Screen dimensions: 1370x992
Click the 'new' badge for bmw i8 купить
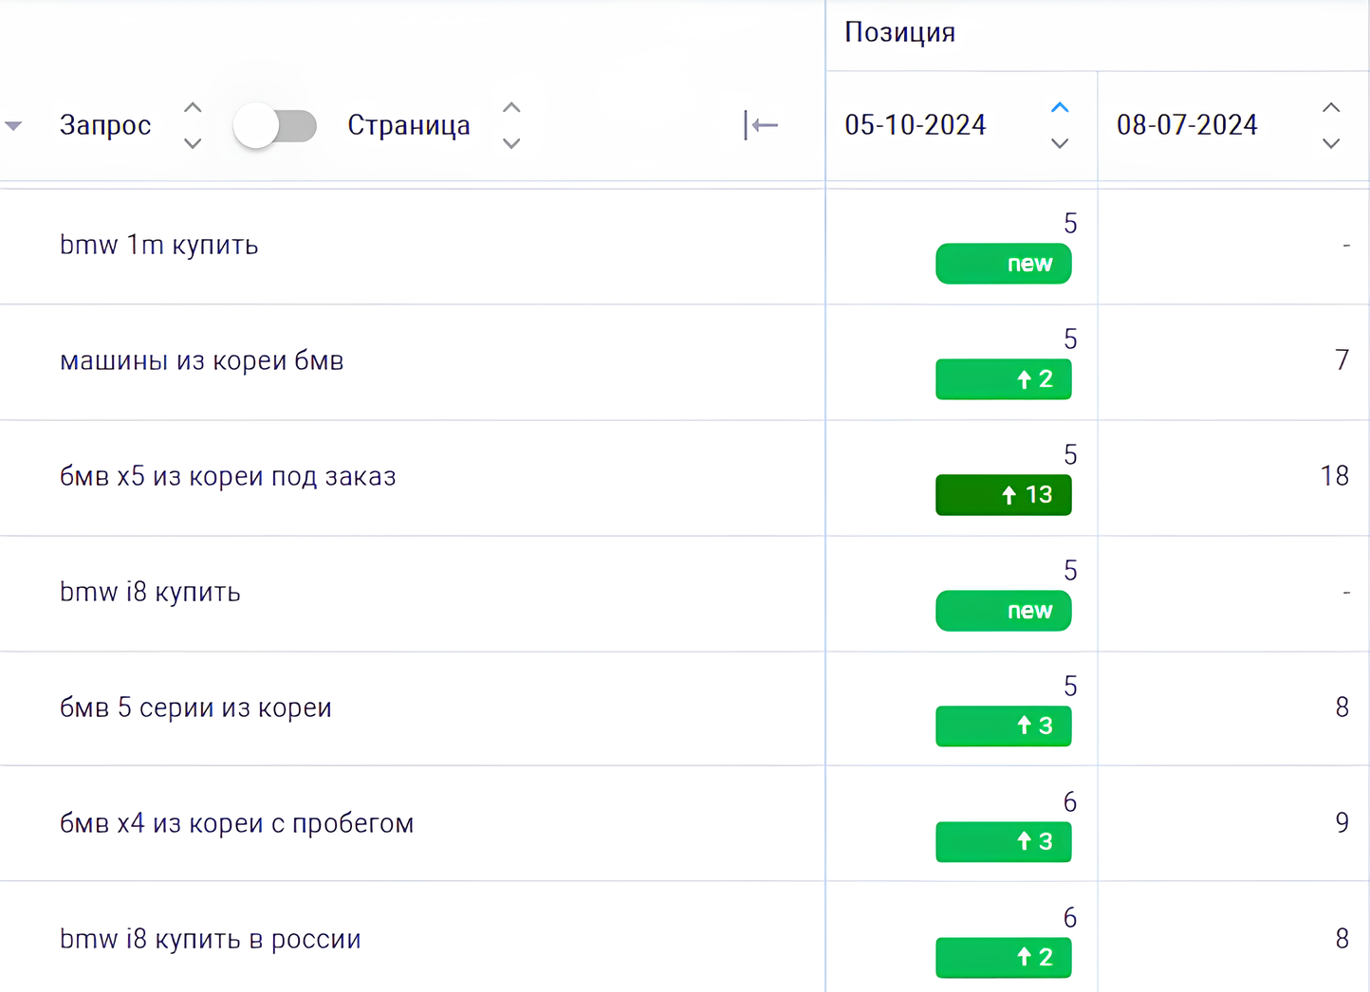click(1003, 611)
